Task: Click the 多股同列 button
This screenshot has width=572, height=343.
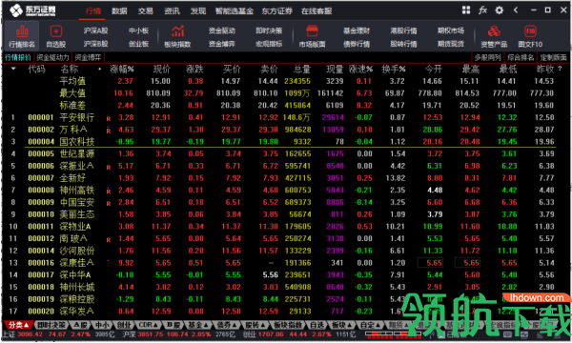Action: 488,57
